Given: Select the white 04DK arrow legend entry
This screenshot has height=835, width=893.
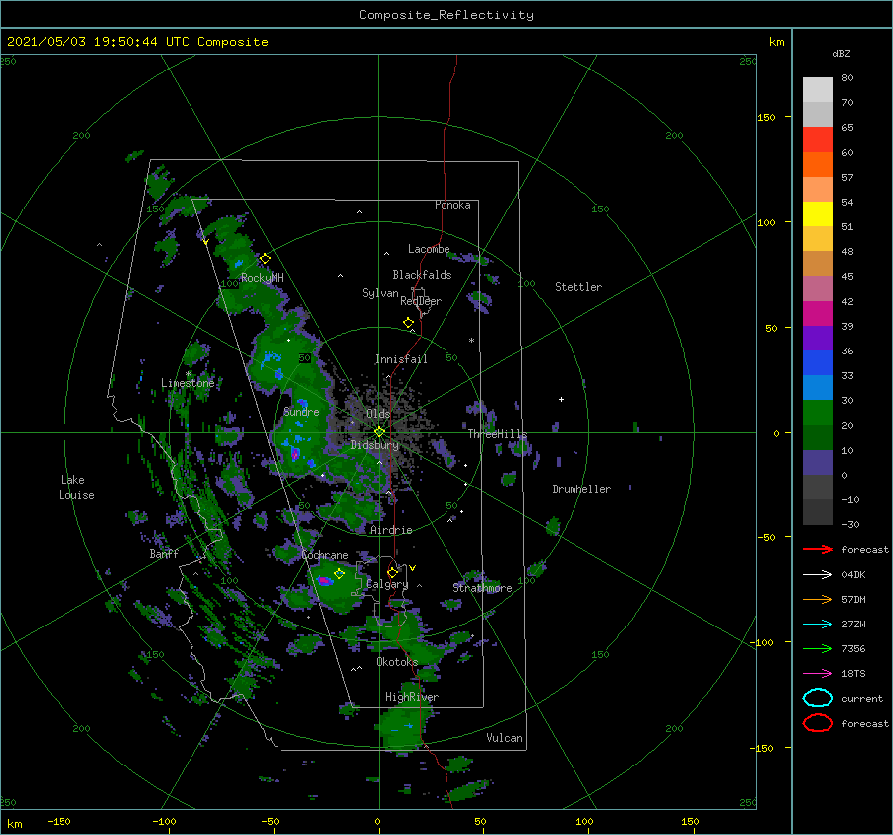Looking at the screenshot, I should coord(818,574).
